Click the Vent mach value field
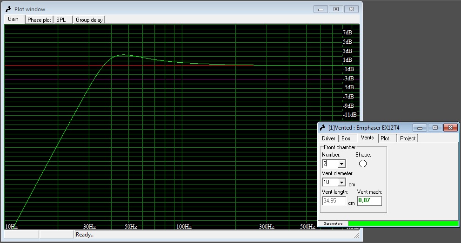The image size is (461, 243). [369, 201]
